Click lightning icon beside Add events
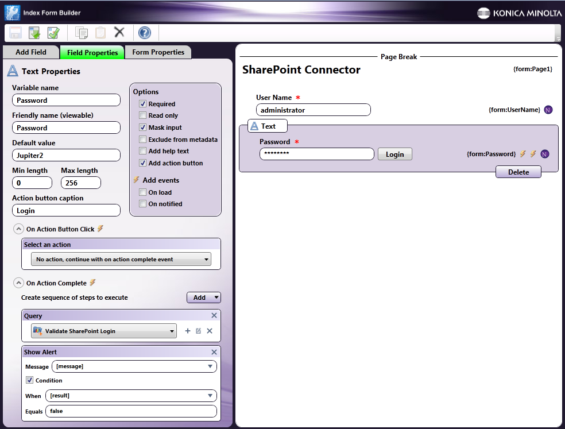 click(x=136, y=180)
